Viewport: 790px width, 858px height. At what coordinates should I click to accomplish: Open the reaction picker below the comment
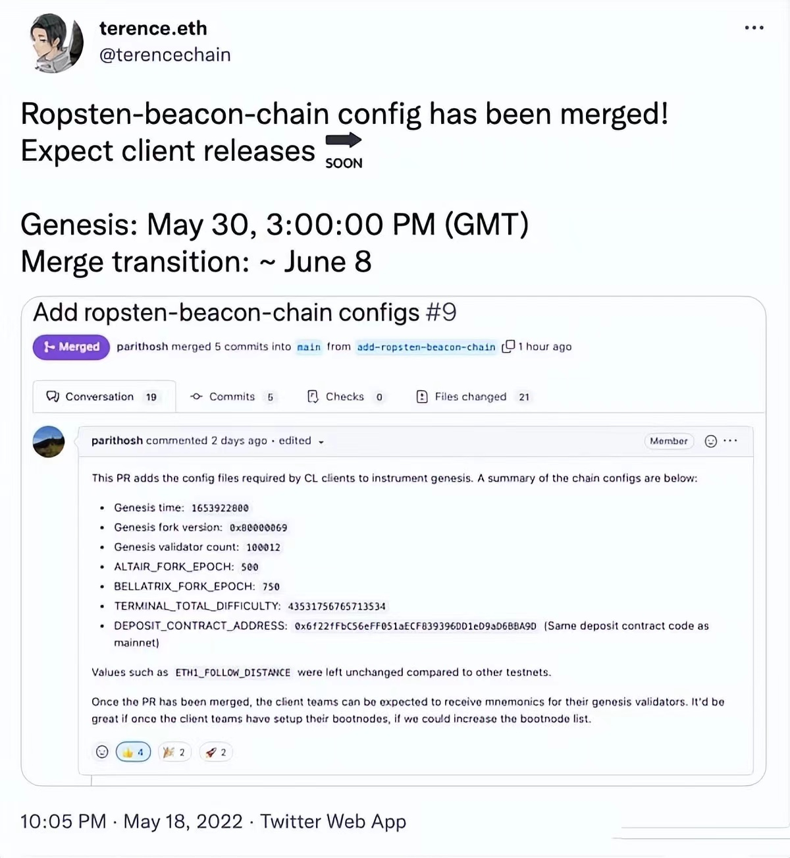coord(102,751)
